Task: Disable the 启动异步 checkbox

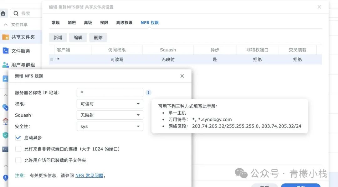Action: pyautogui.click(x=18, y=137)
